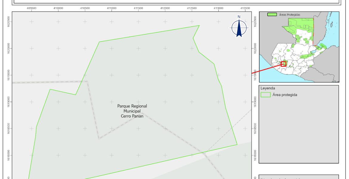
Task: Click the 409500 coordinate label on top axis
Action: point(32,8)
